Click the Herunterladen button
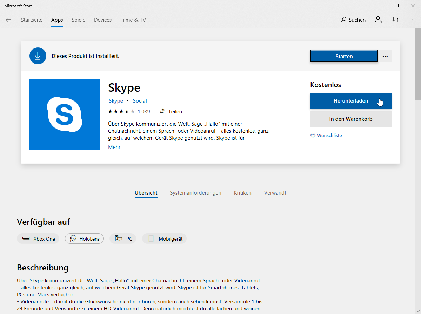The image size is (421, 314). pyautogui.click(x=351, y=101)
